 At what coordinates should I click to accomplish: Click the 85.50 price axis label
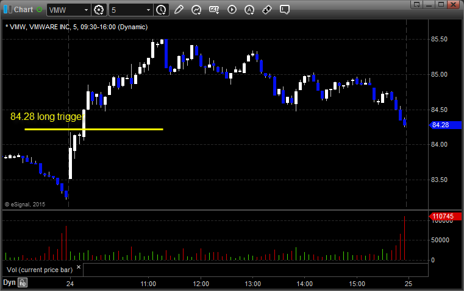[x=439, y=40]
